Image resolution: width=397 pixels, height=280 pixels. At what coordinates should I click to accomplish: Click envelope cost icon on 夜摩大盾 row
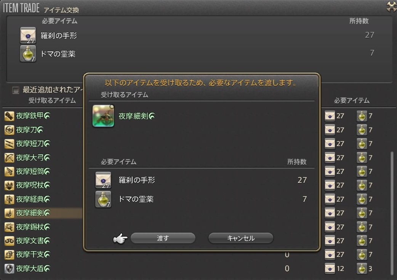point(330,269)
